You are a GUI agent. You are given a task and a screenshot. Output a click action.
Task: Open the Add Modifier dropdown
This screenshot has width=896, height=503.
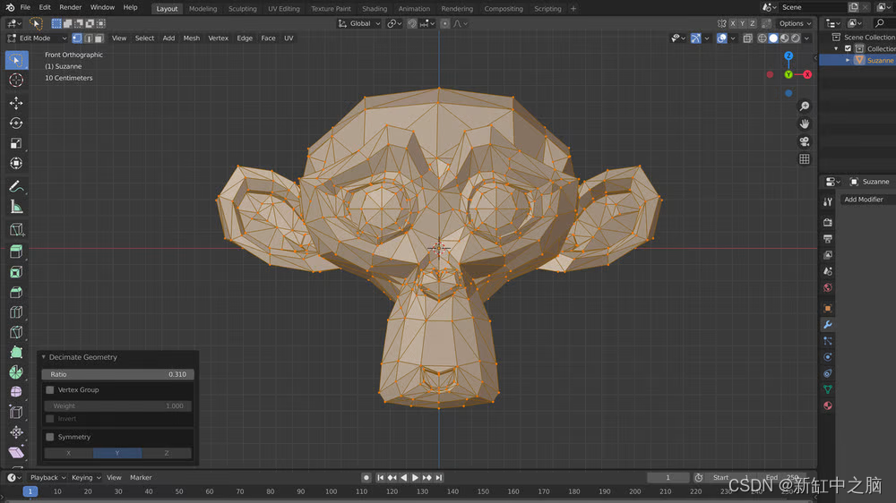pos(867,200)
